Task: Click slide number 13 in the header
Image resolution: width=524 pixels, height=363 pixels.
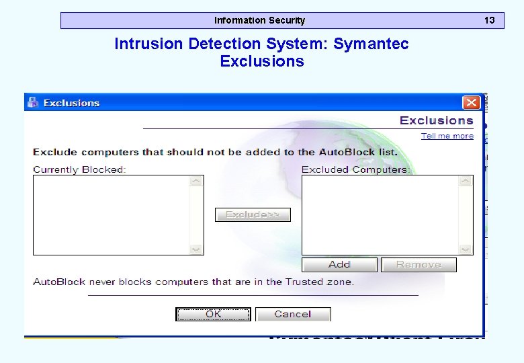Action: tap(489, 20)
